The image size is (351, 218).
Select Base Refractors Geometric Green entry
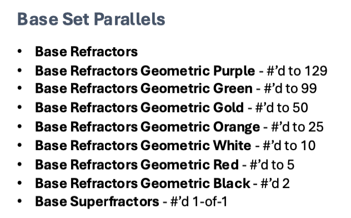[144, 88]
